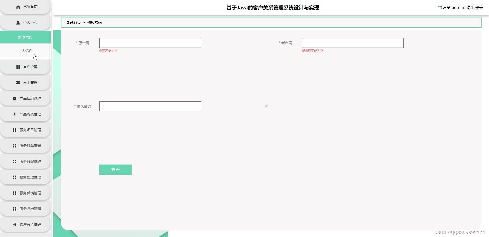Screen dimensions: 489x237
Task: Open the 客户分析管理 menu label
Action: 30,225
